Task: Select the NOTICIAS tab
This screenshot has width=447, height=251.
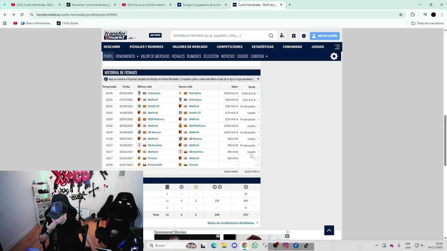Action: pos(228,56)
